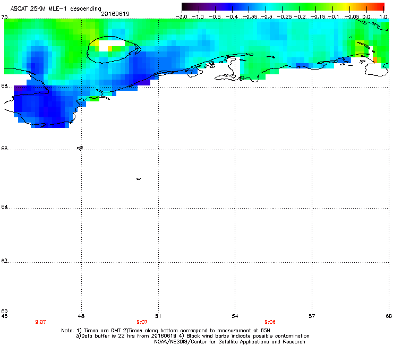Click the small island outline near 65N
The width and height of the screenshot is (393, 345).
point(139,179)
